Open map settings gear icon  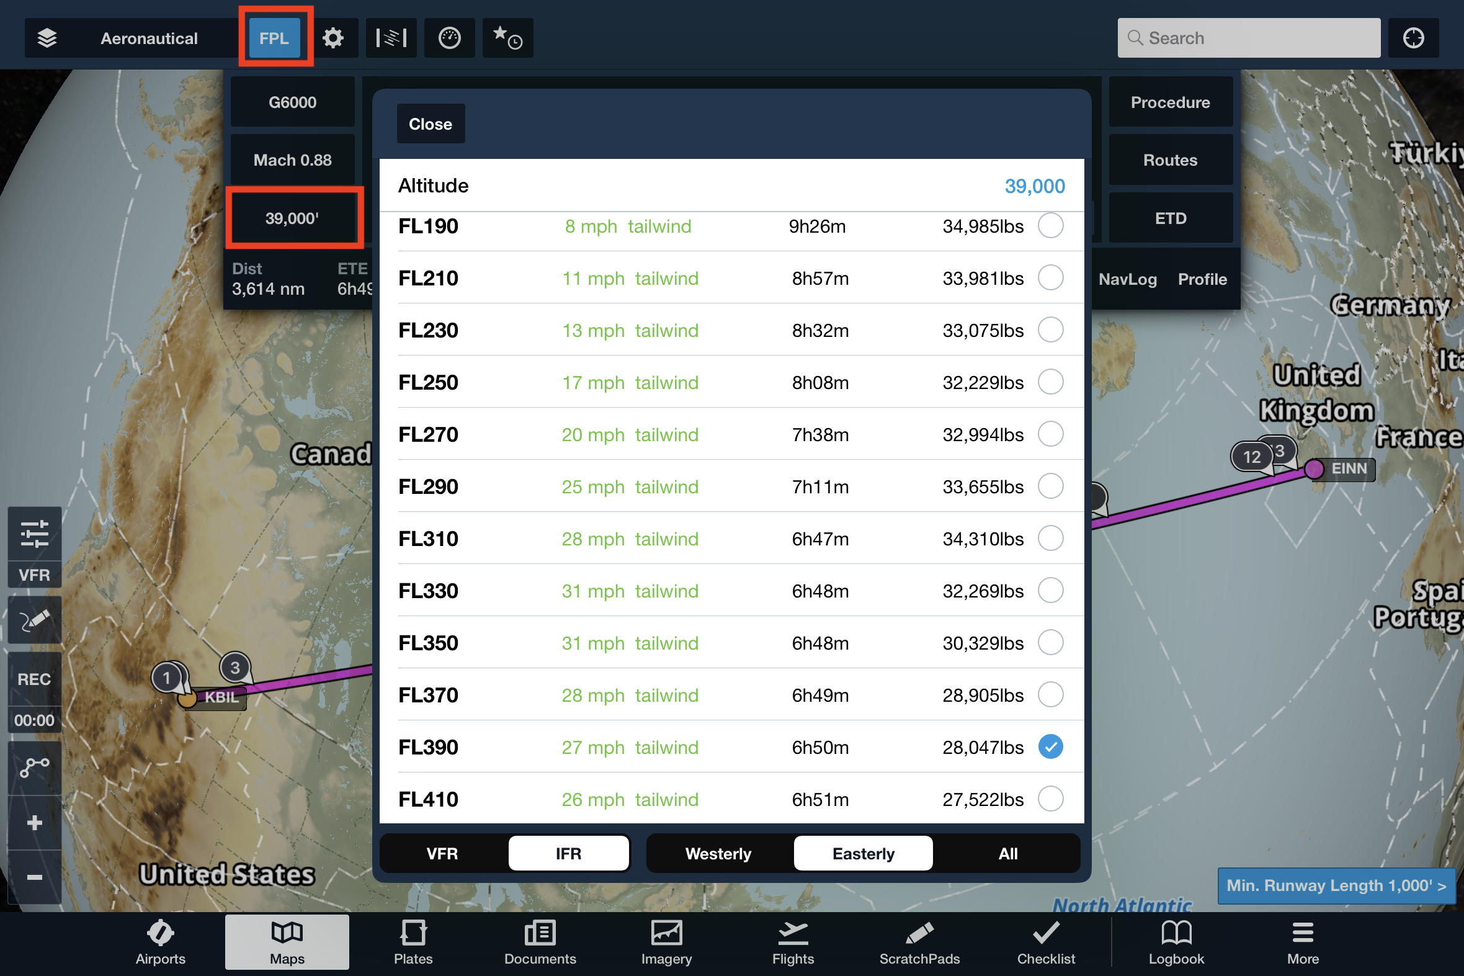click(x=333, y=38)
